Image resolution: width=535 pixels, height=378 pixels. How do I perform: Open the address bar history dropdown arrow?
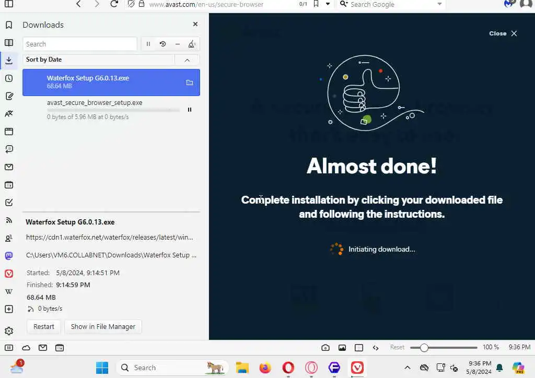point(328,4)
